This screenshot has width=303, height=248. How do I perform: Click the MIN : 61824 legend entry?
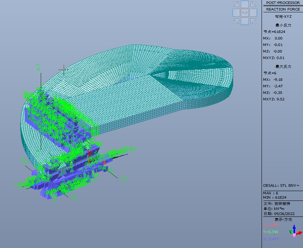click(x=275, y=197)
